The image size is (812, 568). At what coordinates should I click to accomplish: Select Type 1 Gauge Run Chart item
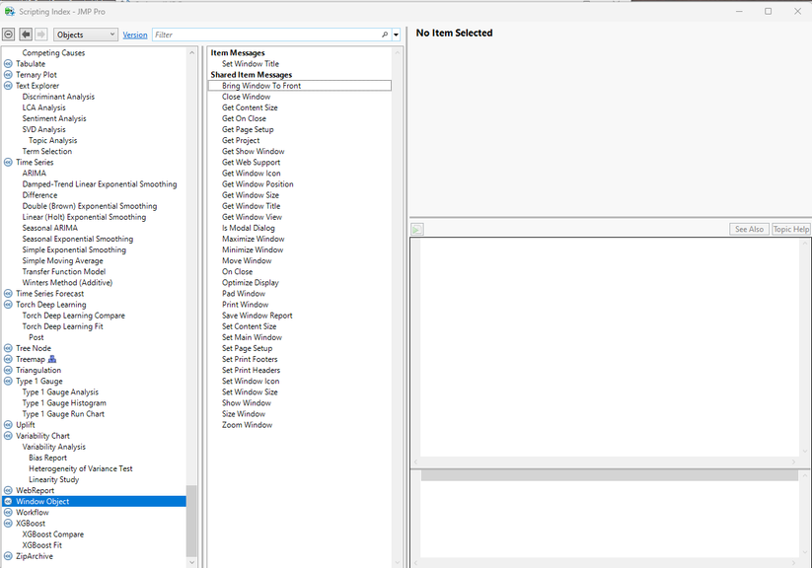[x=63, y=414]
